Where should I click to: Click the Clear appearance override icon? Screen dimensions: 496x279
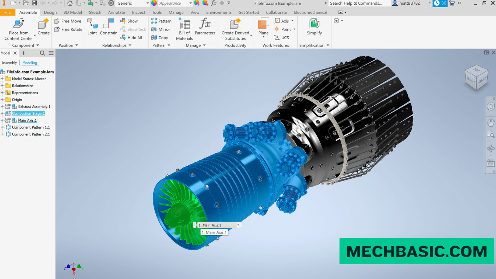(x=205, y=3)
